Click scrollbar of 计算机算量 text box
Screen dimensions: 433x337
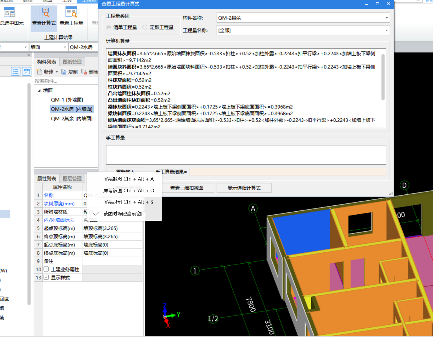383,77
